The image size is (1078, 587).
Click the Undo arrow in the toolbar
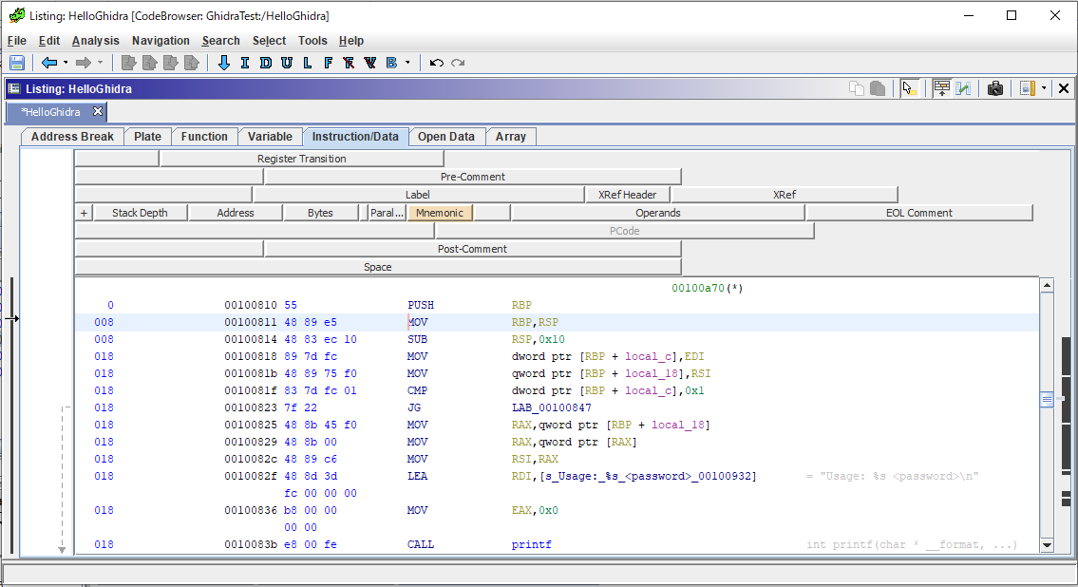[x=437, y=63]
